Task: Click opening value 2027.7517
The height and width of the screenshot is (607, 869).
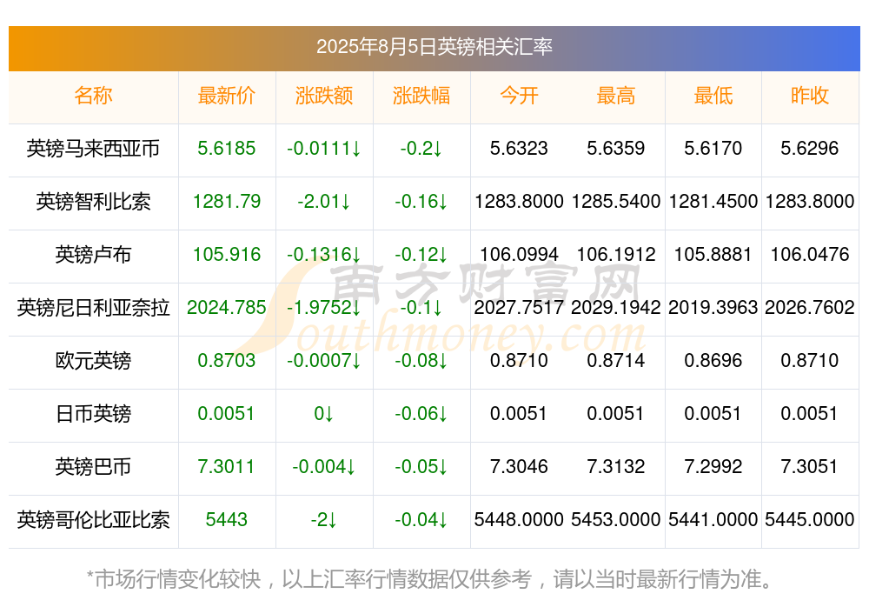Action: pos(519,307)
